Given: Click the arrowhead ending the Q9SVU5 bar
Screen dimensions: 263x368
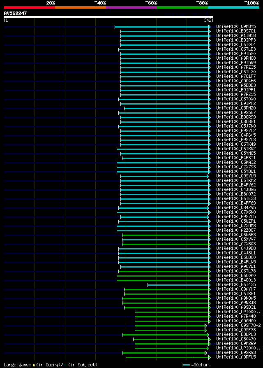Looking at the screenshot, I should (x=208, y=176).
